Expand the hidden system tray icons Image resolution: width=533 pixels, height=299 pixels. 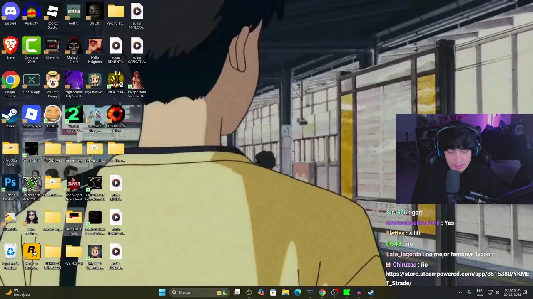point(460,292)
